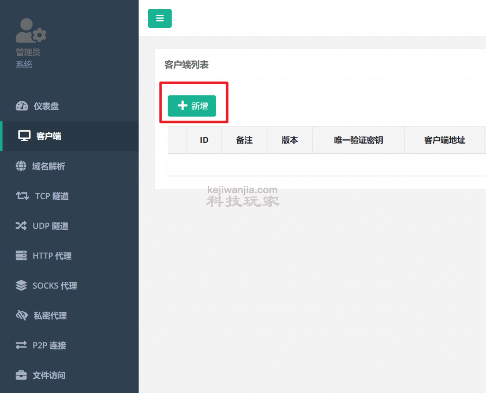Click the 管理员 username label
486x393 pixels.
(28, 52)
